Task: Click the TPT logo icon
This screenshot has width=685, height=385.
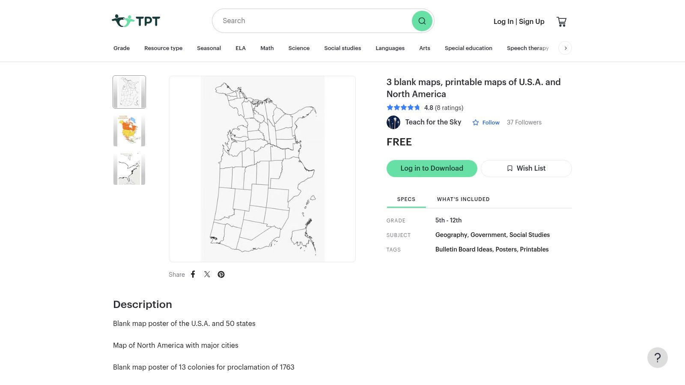Action: pos(123,21)
